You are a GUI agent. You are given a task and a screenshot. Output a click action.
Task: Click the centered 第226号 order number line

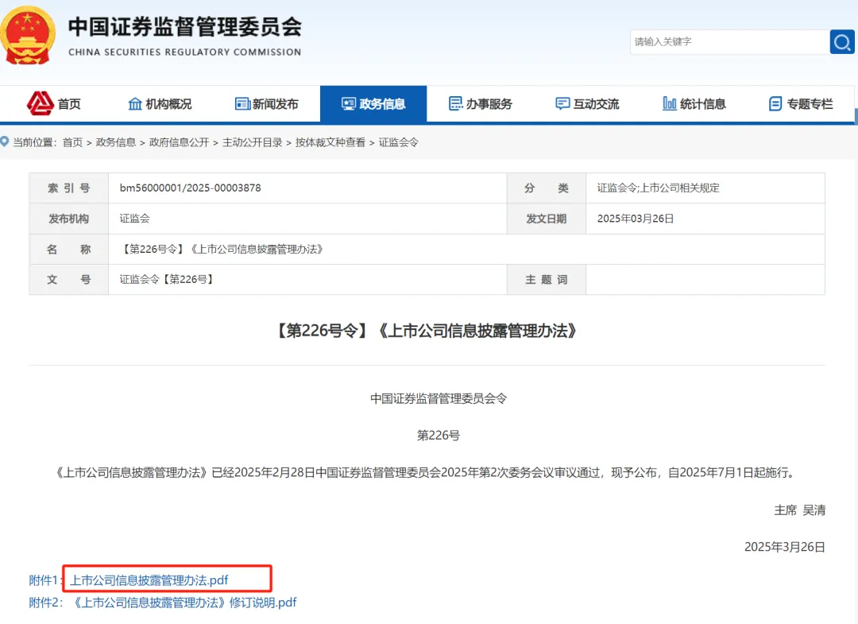tap(439, 435)
